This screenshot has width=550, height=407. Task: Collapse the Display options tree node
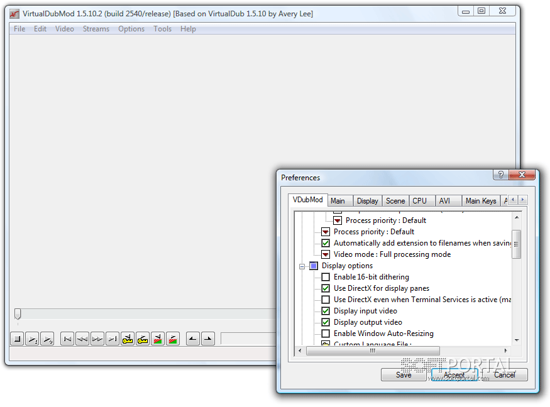(302, 266)
